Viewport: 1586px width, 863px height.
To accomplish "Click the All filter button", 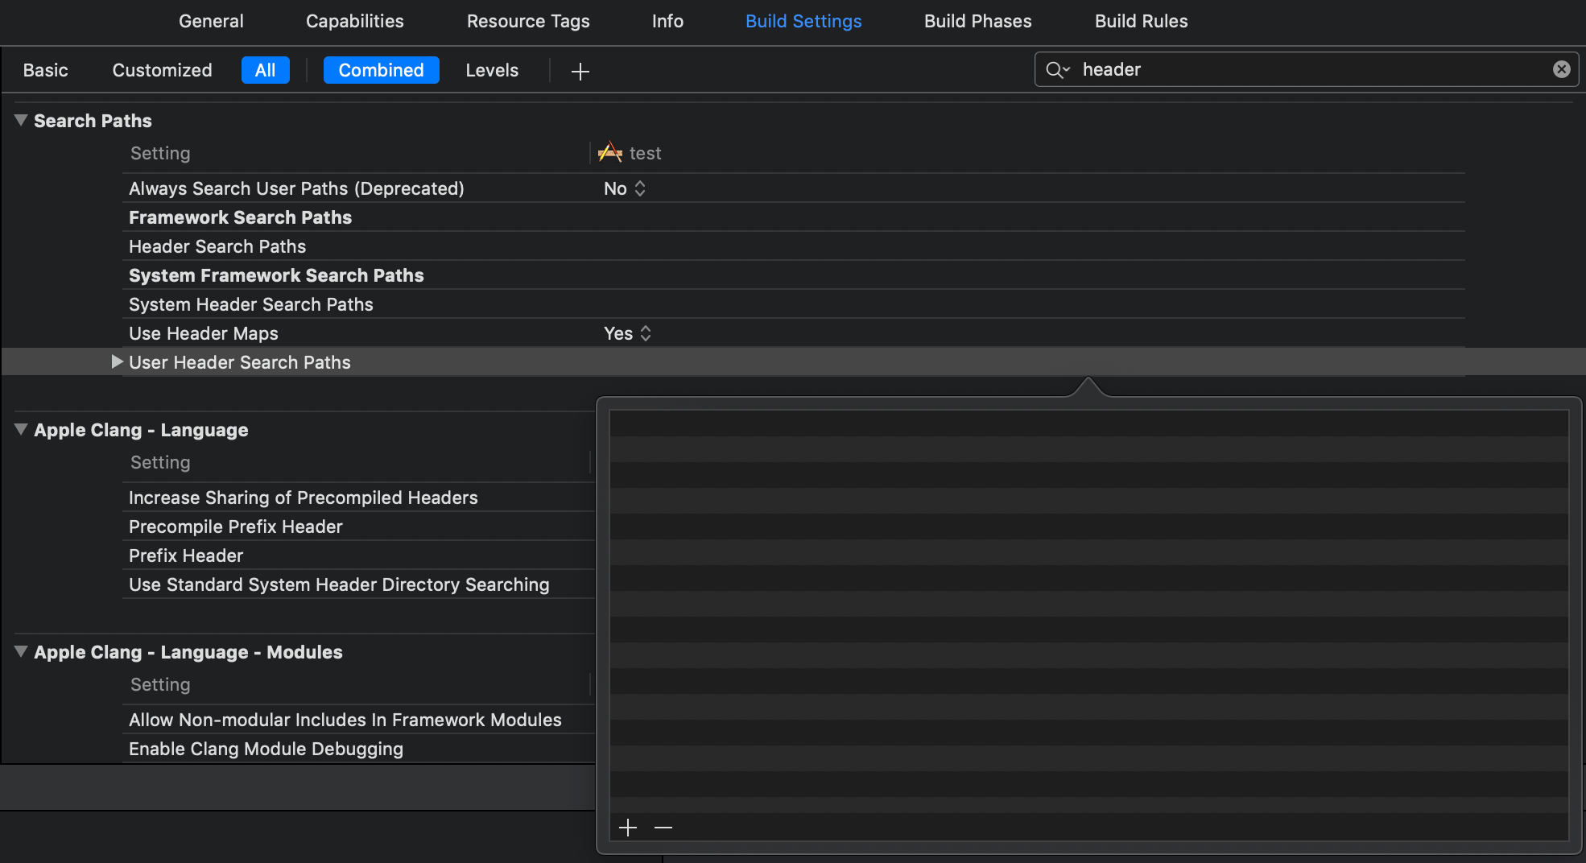I will pyautogui.click(x=265, y=70).
